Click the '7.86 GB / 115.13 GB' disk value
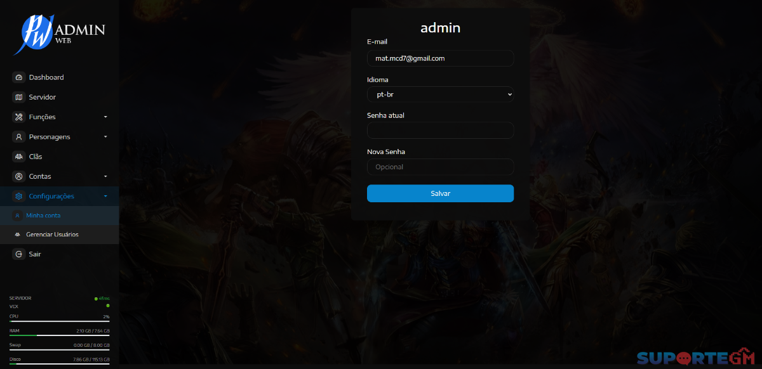762x369 pixels. pos(91,359)
